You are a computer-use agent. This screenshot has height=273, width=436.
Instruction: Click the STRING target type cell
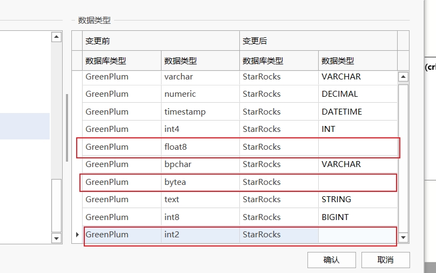click(x=358, y=199)
